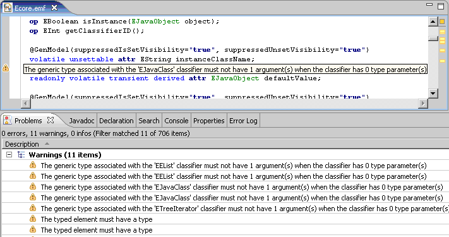This screenshot has height=237, width=449.
Task: Minimize the editor area
Action: click(429, 4)
